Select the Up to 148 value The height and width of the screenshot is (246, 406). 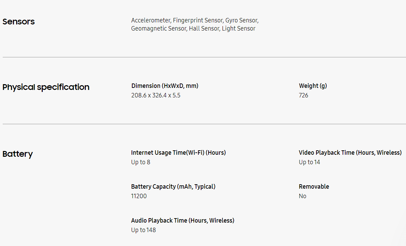coord(143,230)
